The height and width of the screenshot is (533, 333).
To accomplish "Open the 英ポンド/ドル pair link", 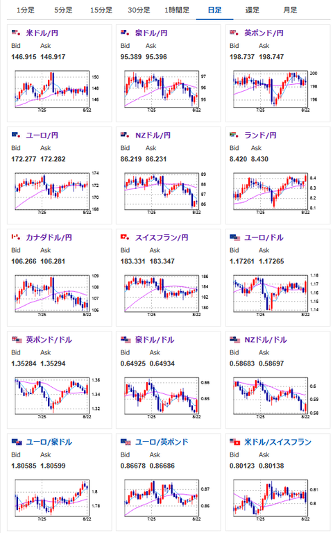I will pos(49,340).
